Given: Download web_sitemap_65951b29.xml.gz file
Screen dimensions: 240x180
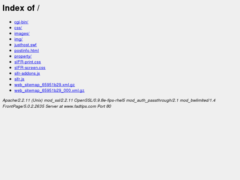Looking at the screenshot, I should coord(45,85).
